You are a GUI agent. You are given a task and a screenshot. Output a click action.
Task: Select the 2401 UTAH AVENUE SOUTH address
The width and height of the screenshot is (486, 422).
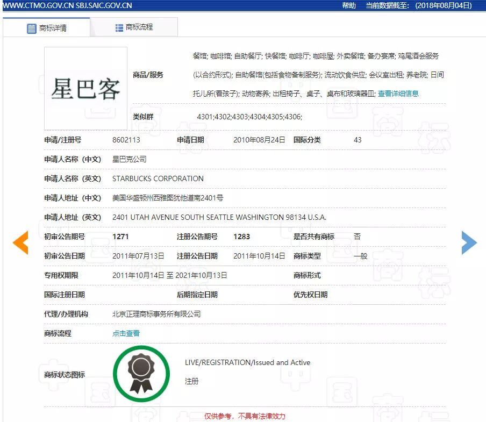click(219, 217)
